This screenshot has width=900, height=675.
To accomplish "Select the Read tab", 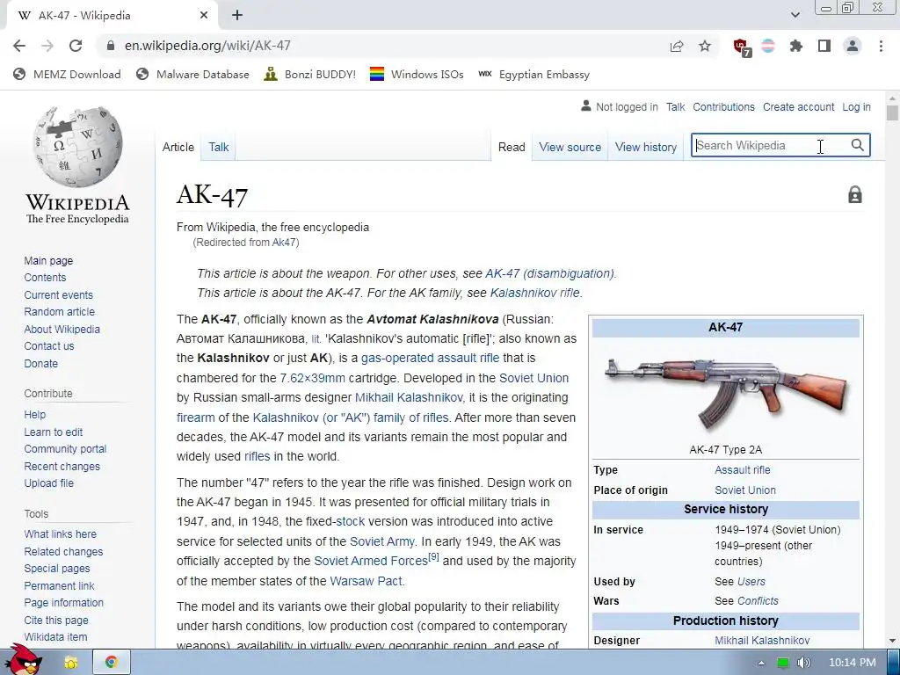I will [x=512, y=147].
